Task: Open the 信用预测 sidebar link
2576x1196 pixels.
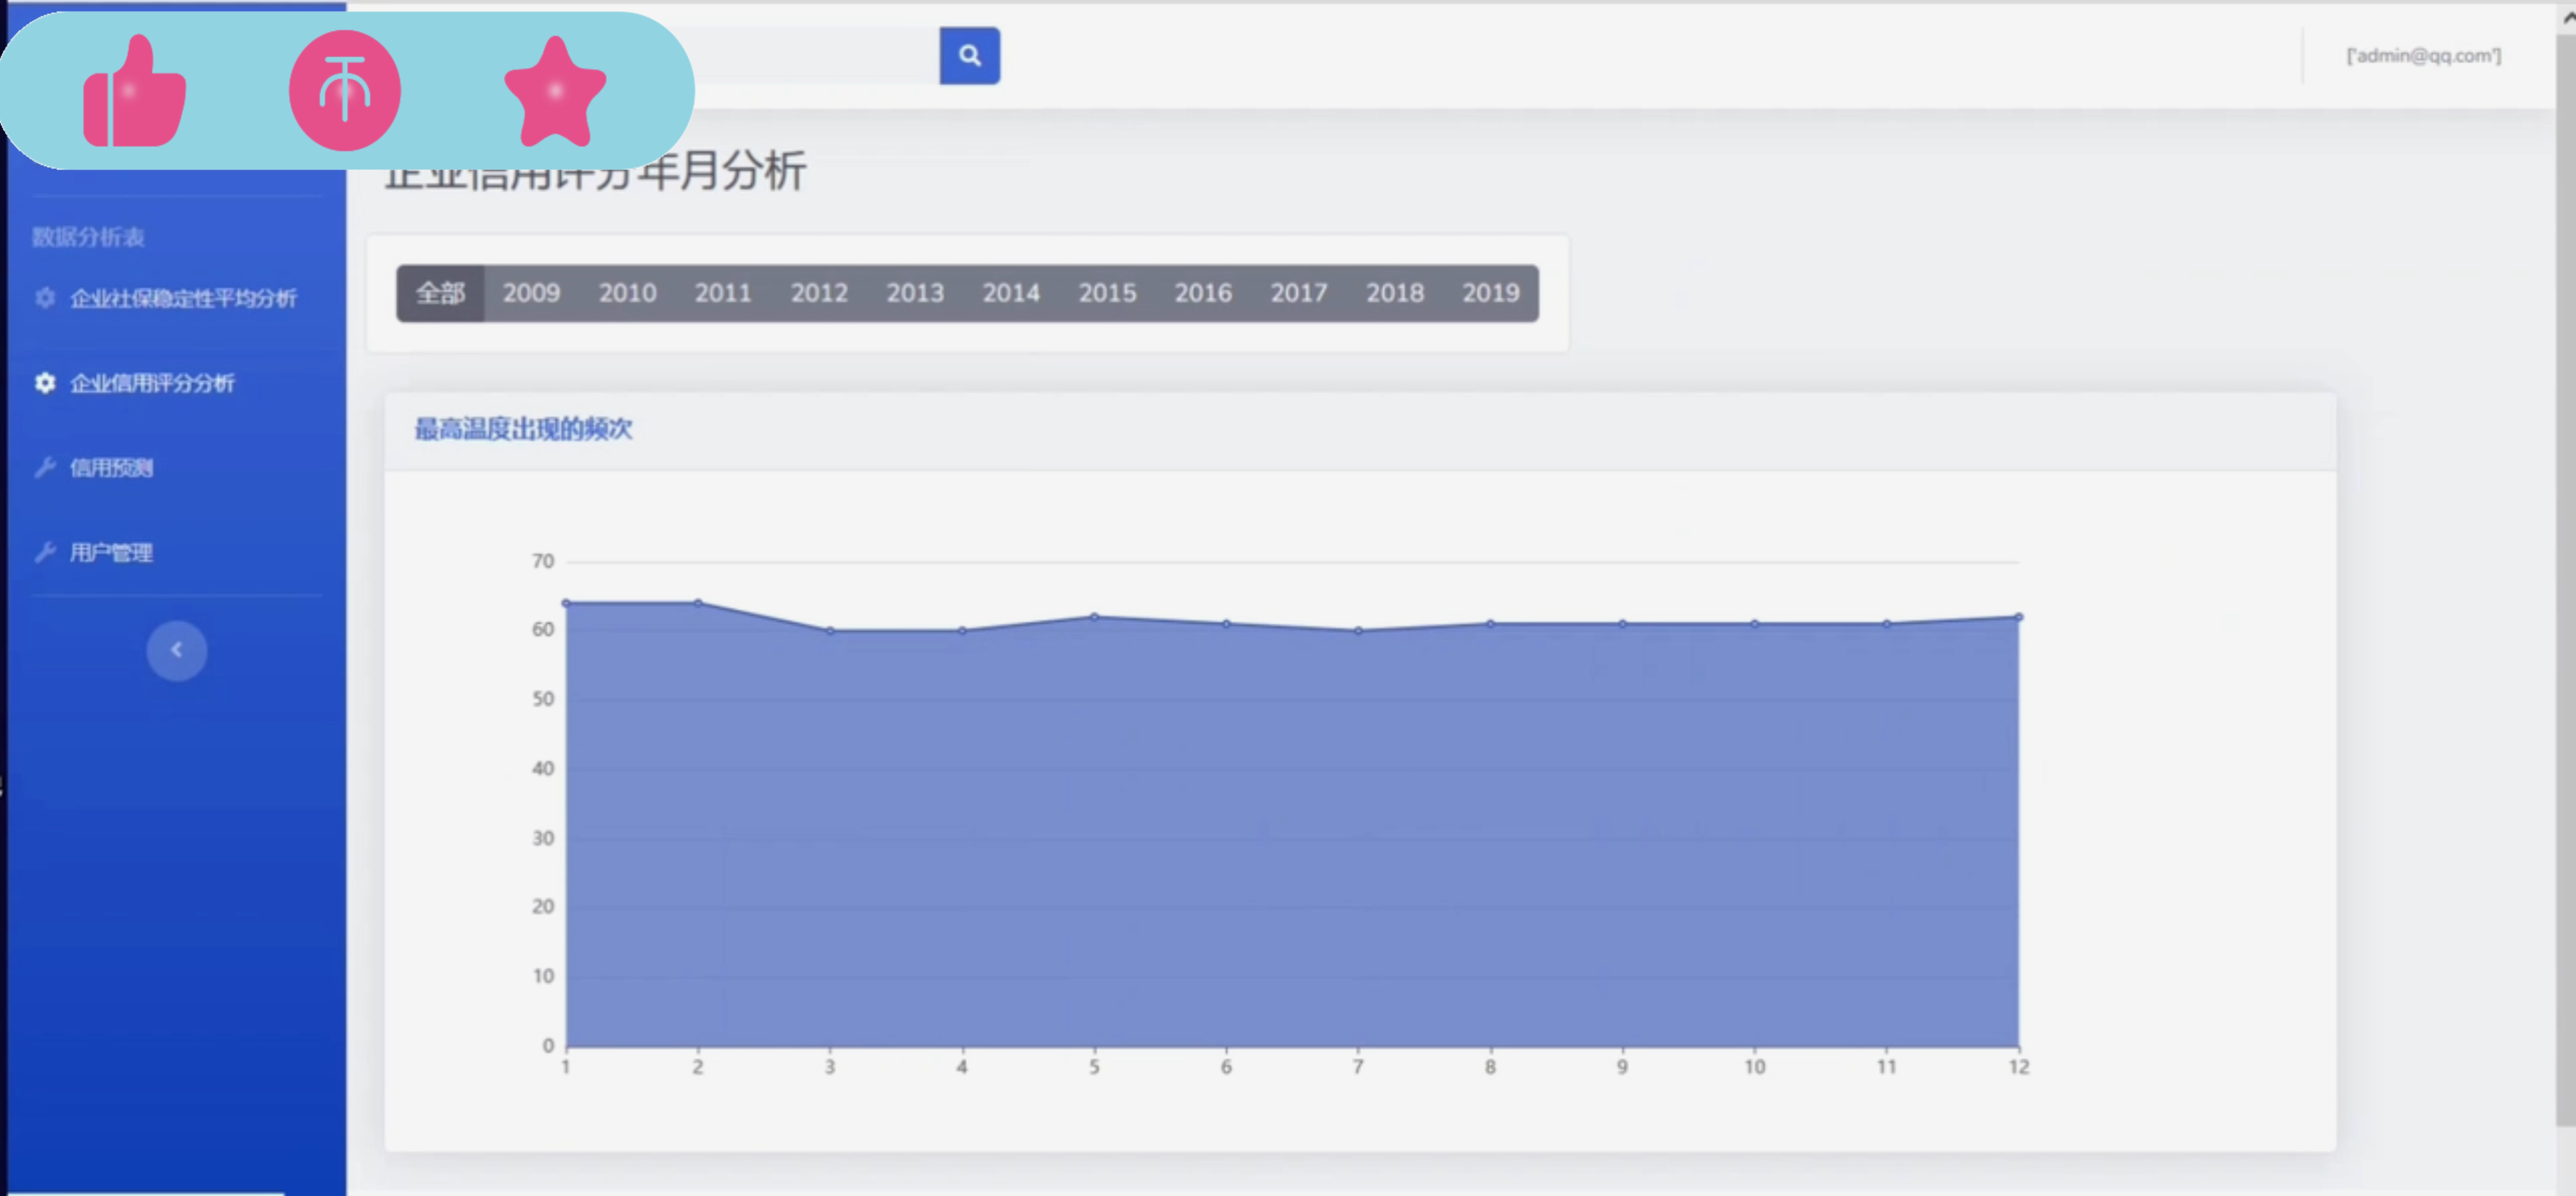Action: [x=111, y=467]
